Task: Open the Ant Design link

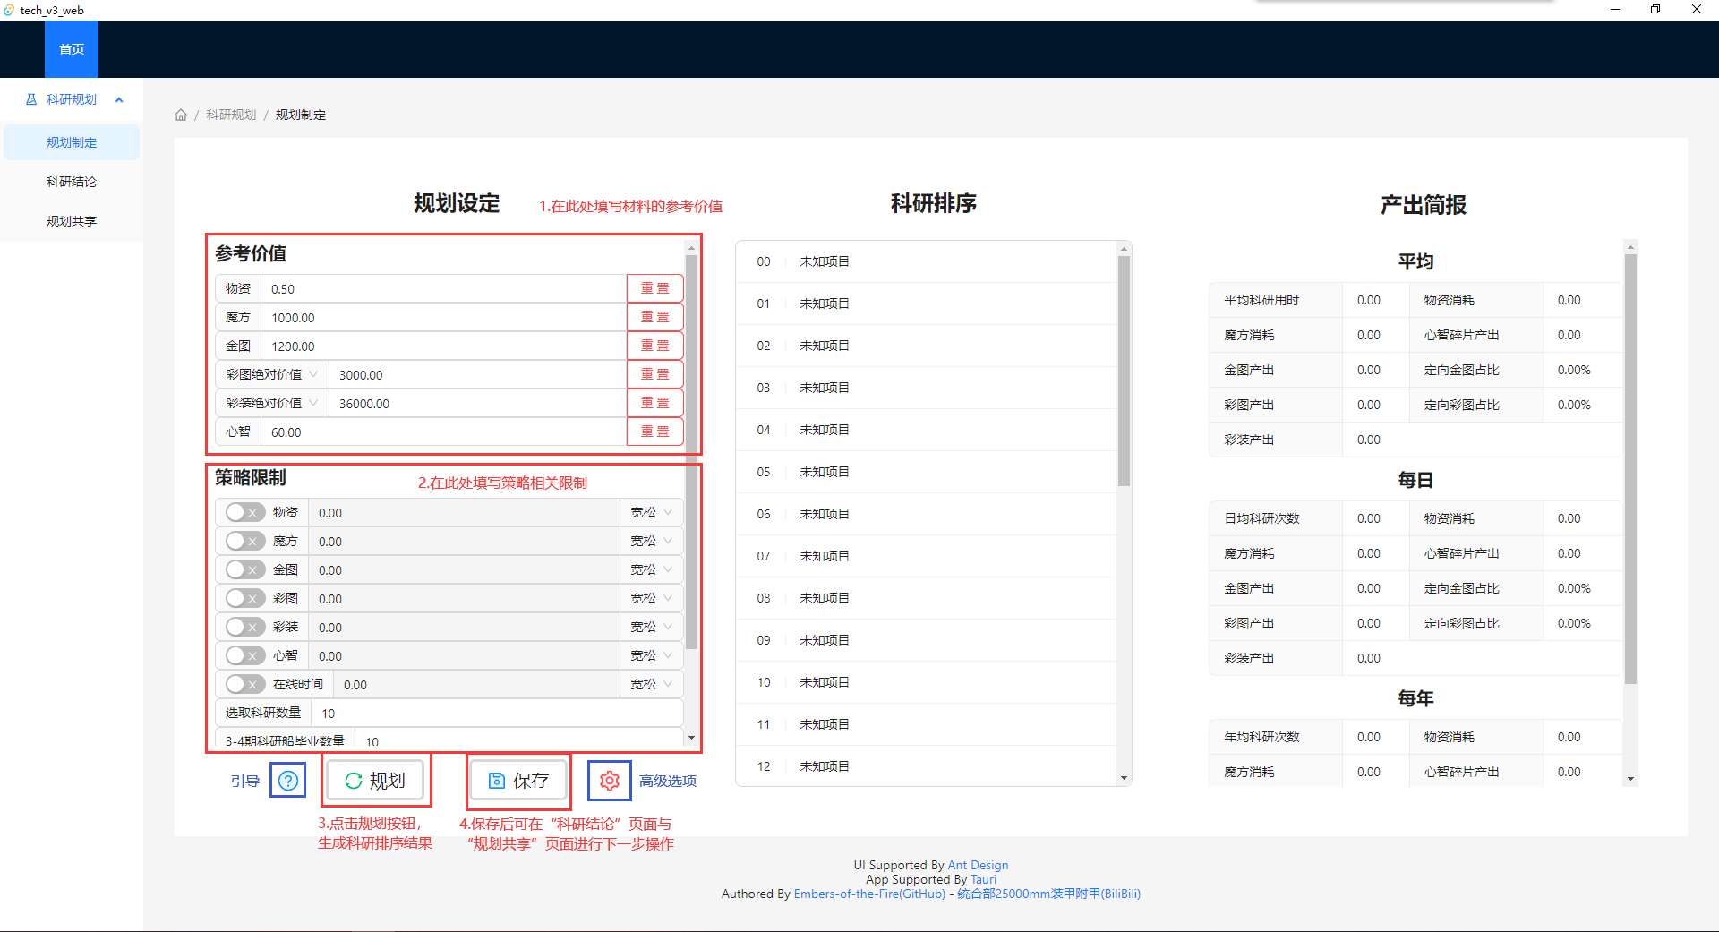Action: coord(978,865)
